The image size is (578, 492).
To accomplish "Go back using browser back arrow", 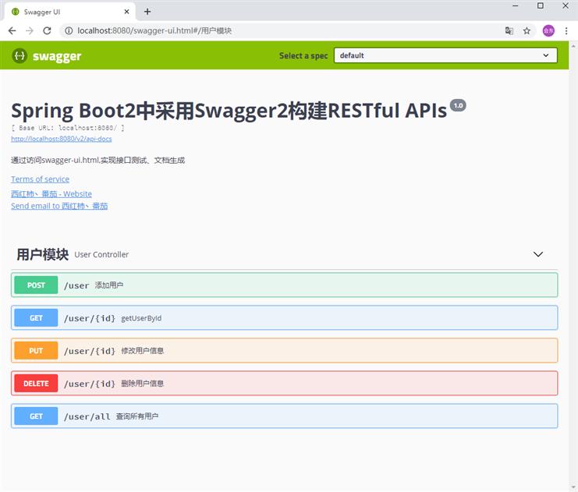I will [x=12, y=30].
